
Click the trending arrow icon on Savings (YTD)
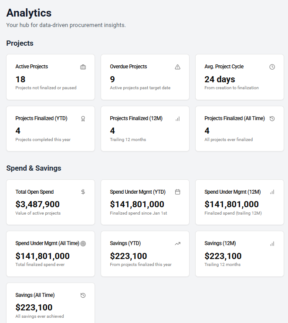(177, 244)
